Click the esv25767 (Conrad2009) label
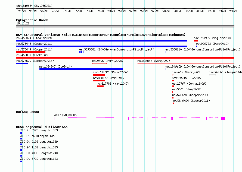Screen dimensions: 242x172 (189, 84)
